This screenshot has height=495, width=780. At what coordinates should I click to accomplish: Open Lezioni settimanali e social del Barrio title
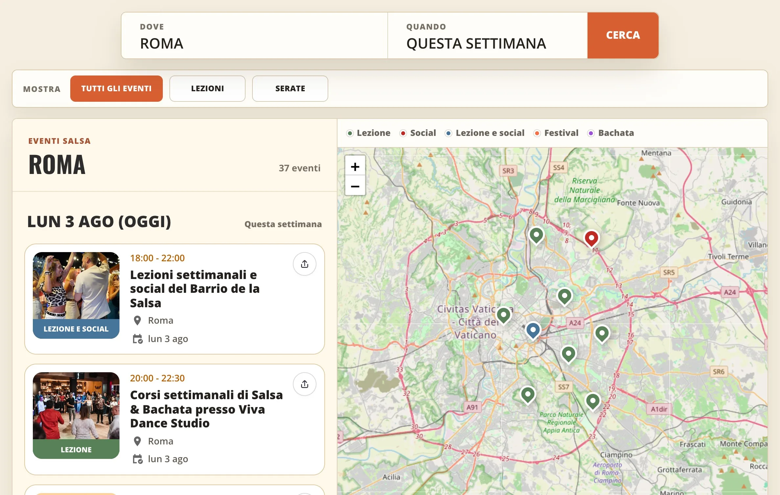pos(195,289)
